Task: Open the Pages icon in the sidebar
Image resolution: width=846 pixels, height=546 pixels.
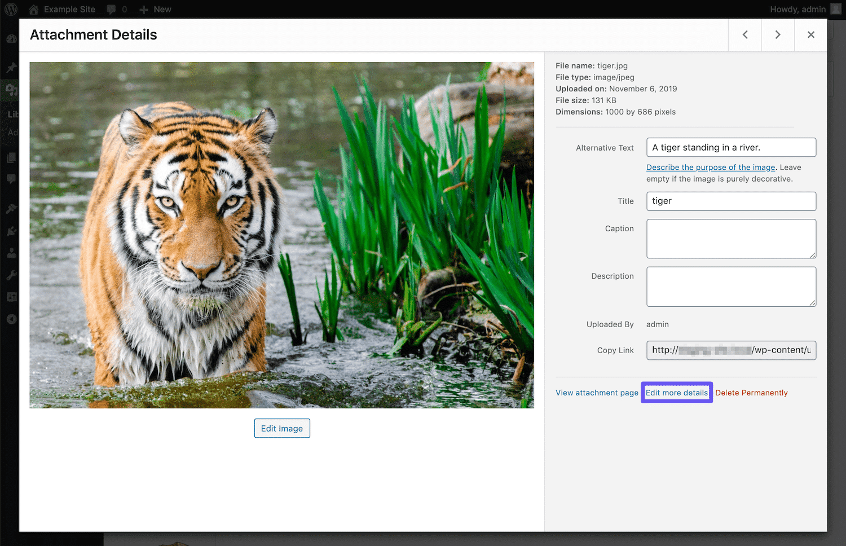Action: coord(11,157)
